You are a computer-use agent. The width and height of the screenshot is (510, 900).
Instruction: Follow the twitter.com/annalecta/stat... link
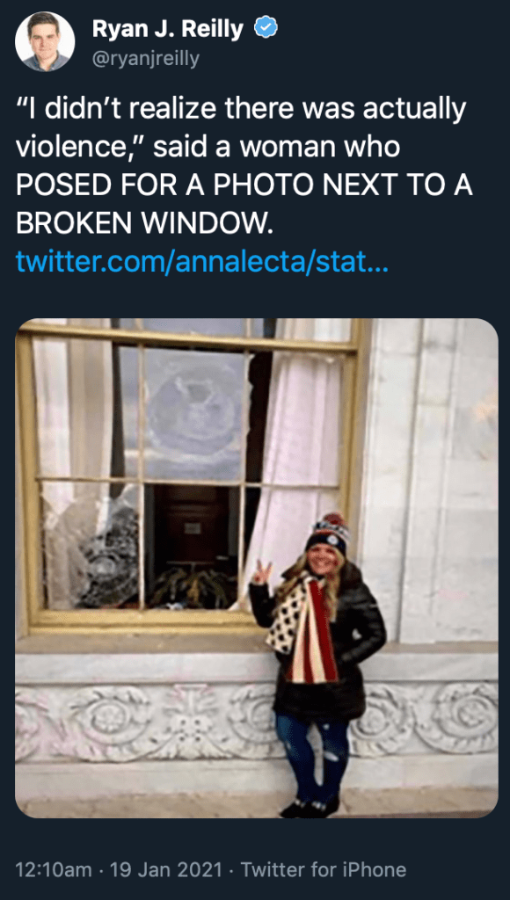point(202,261)
